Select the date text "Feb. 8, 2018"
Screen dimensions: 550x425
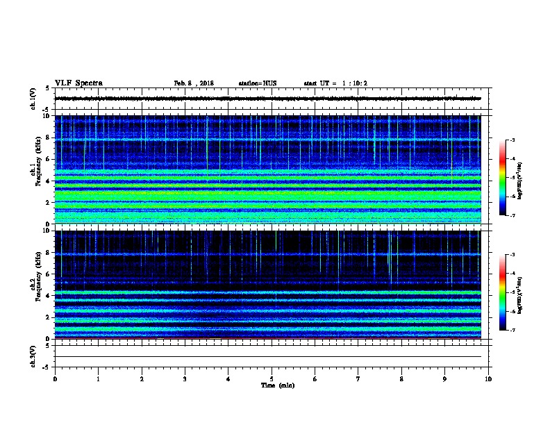click(194, 83)
